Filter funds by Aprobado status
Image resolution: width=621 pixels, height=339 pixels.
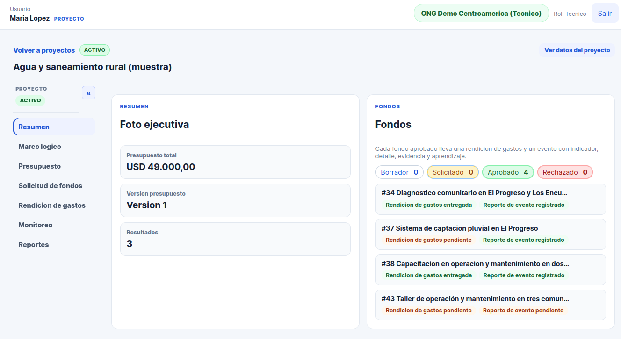point(508,172)
